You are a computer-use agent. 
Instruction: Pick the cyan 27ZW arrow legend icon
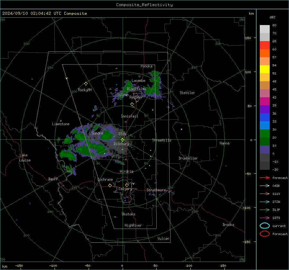[x=265, y=202]
